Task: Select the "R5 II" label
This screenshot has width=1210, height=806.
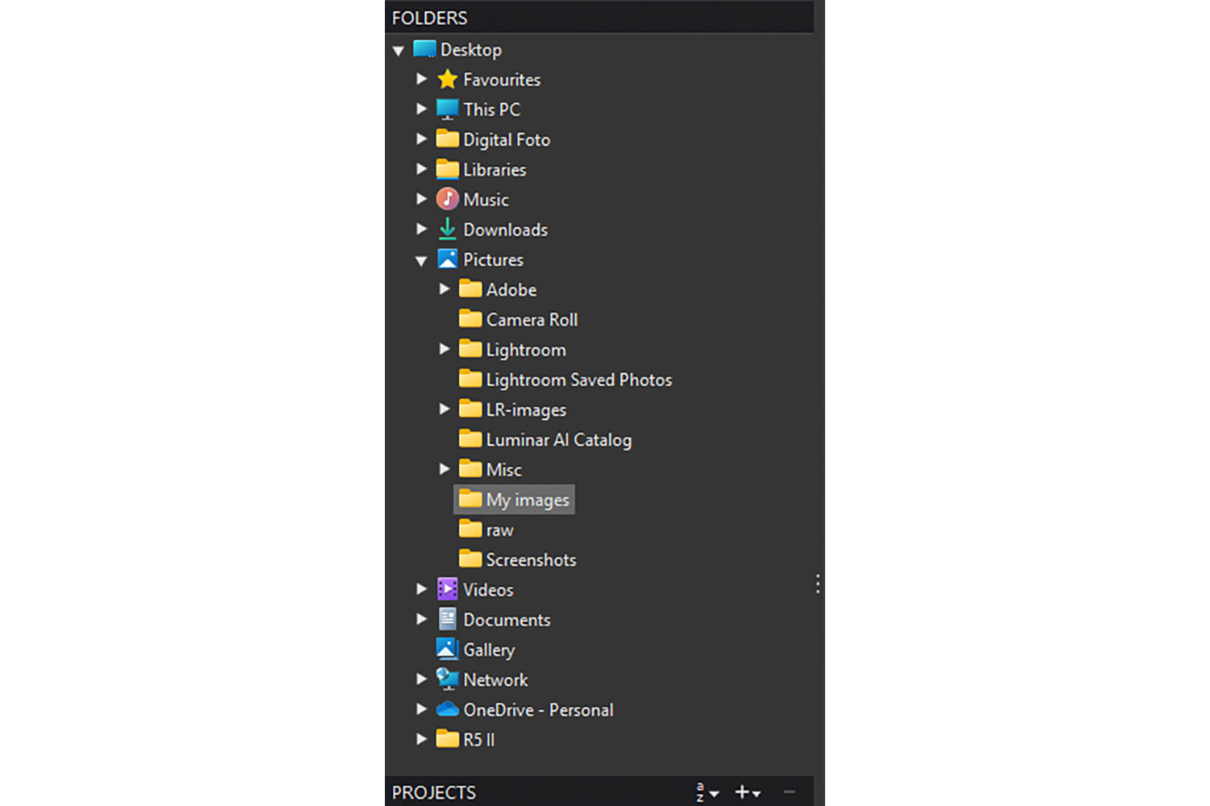Action: (479, 739)
